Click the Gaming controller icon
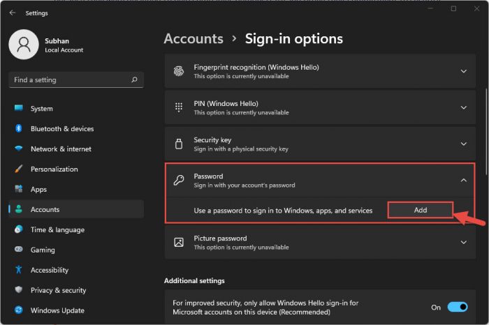489x325 pixels. point(19,250)
